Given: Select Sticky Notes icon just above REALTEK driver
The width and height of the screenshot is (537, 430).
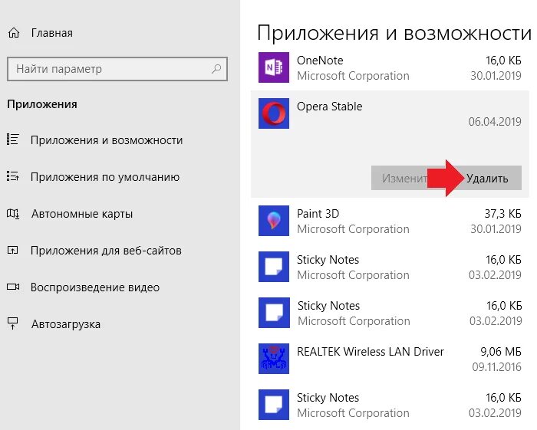Looking at the screenshot, I should (x=274, y=313).
